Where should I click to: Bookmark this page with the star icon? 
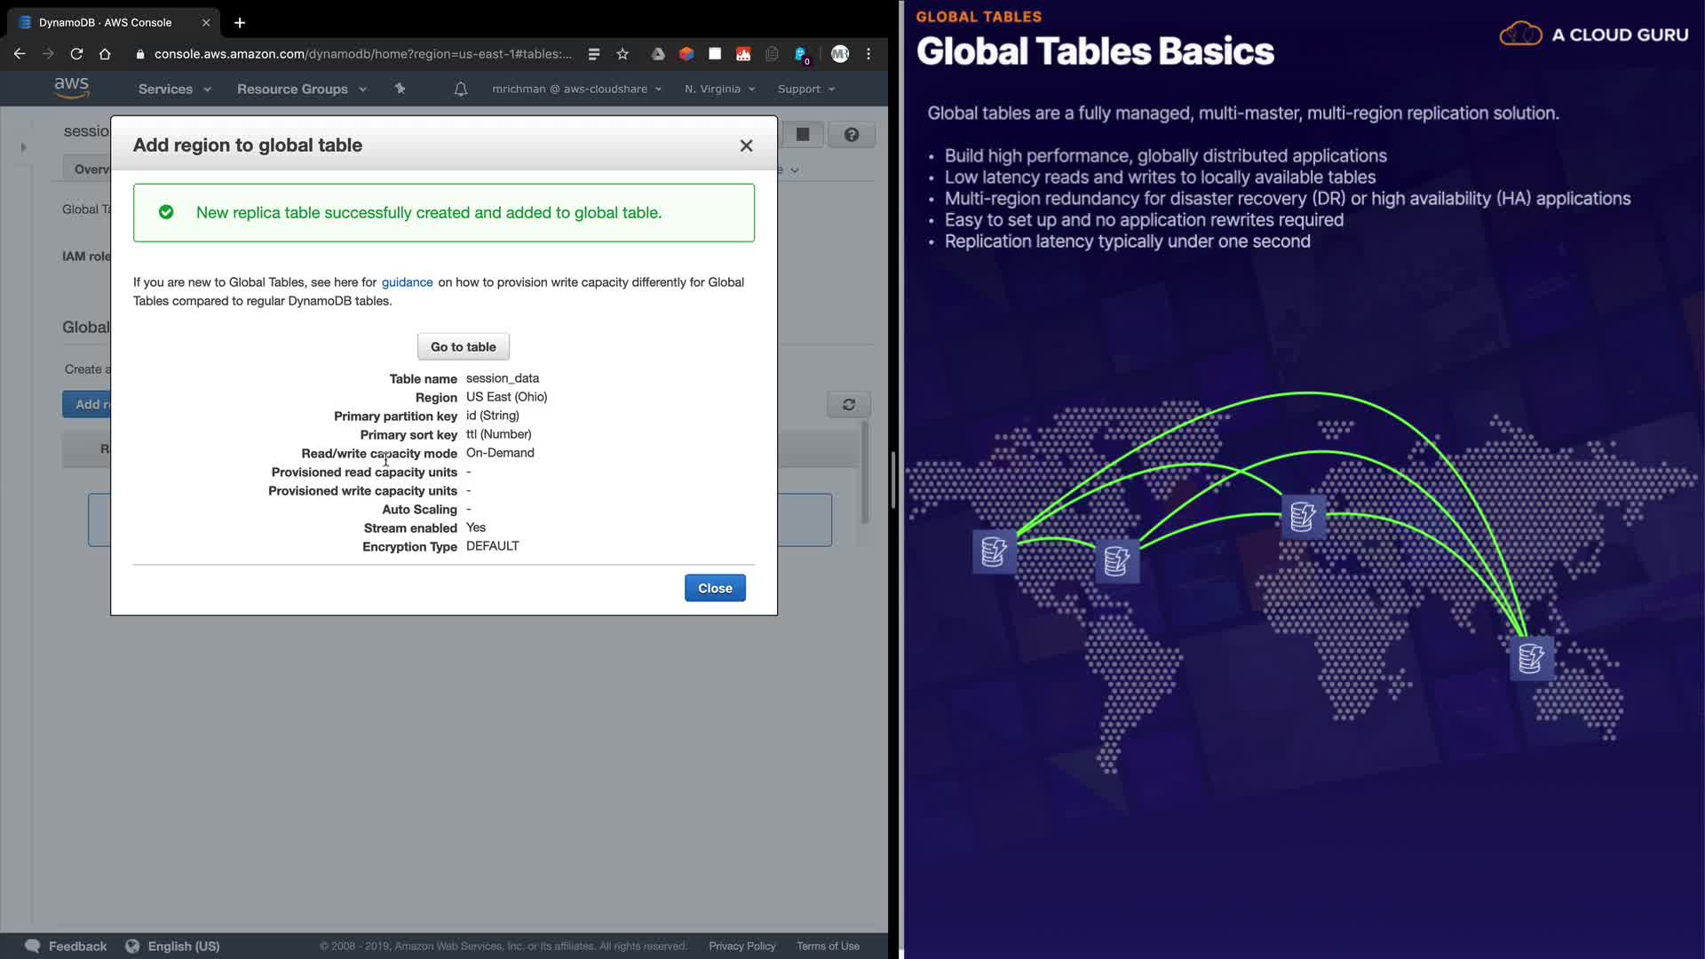(x=623, y=54)
